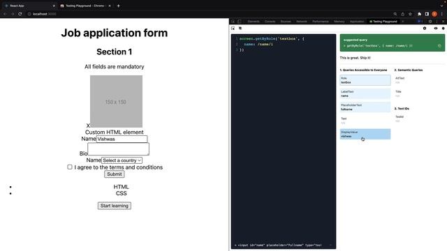The image size is (447, 251).
Task: Click the Section 1 heading
Action: pos(115,52)
